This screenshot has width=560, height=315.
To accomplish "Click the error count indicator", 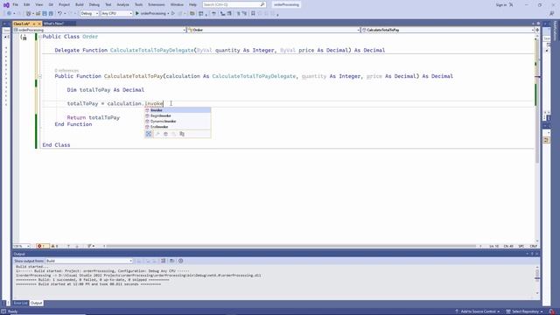I will [x=42, y=246].
